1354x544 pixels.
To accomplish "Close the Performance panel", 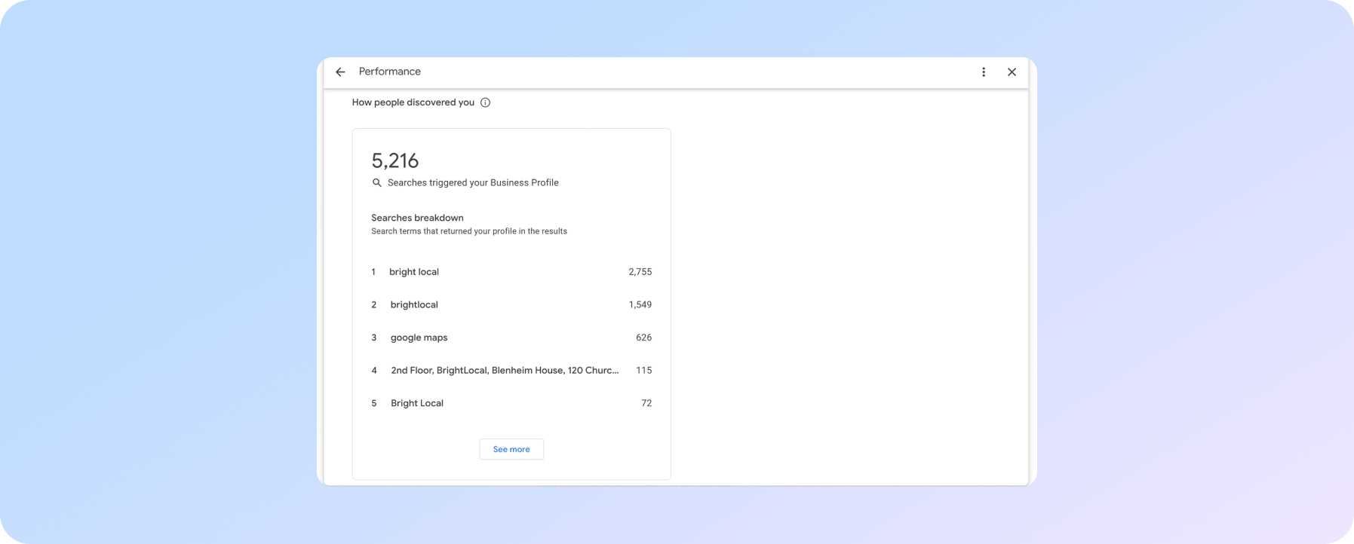I will coord(1012,72).
